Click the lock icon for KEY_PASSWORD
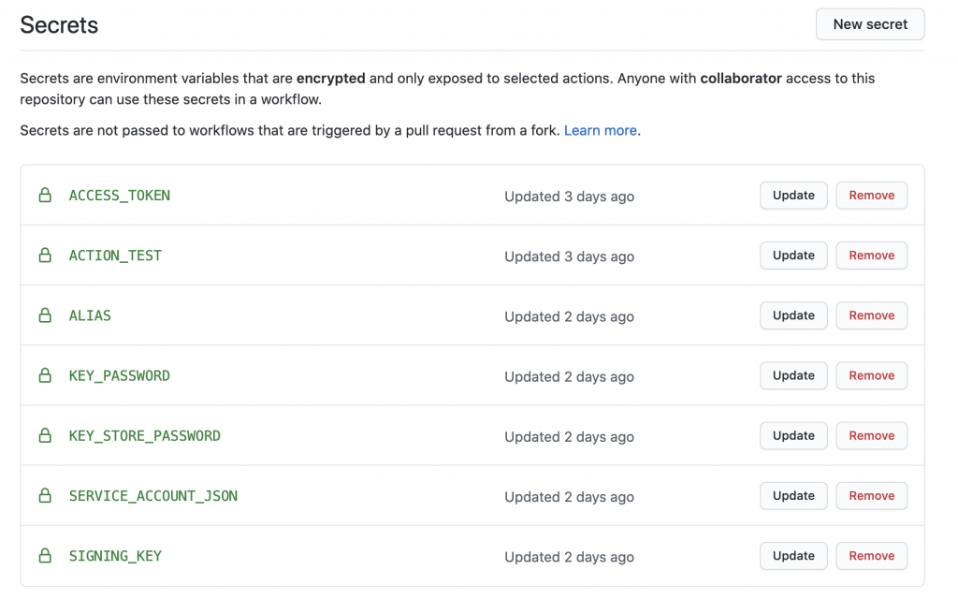This screenshot has width=958, height=614. 45,375
